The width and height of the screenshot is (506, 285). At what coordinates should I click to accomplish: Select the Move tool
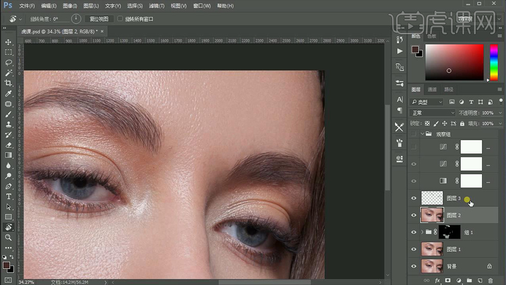click(x=8, y=42)
